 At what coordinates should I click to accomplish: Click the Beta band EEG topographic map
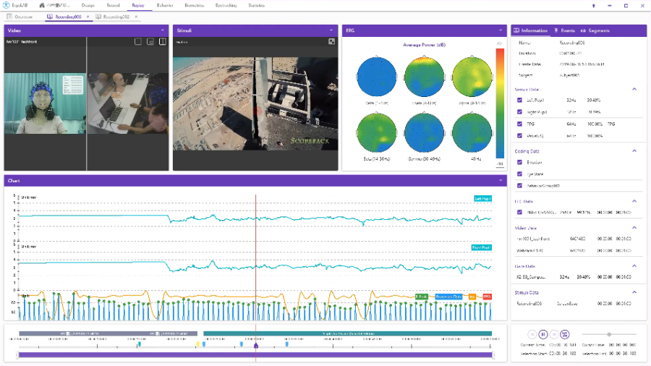(x=375, y=134)
